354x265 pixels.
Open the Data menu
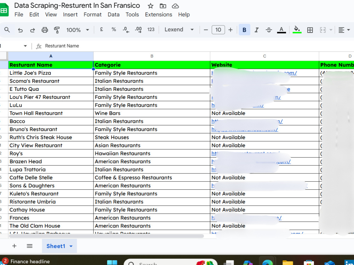[114, 14]
